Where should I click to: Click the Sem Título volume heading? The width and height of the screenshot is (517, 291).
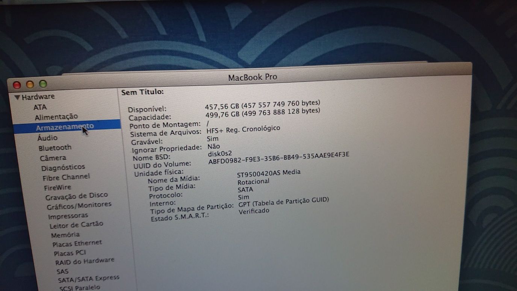142,92
